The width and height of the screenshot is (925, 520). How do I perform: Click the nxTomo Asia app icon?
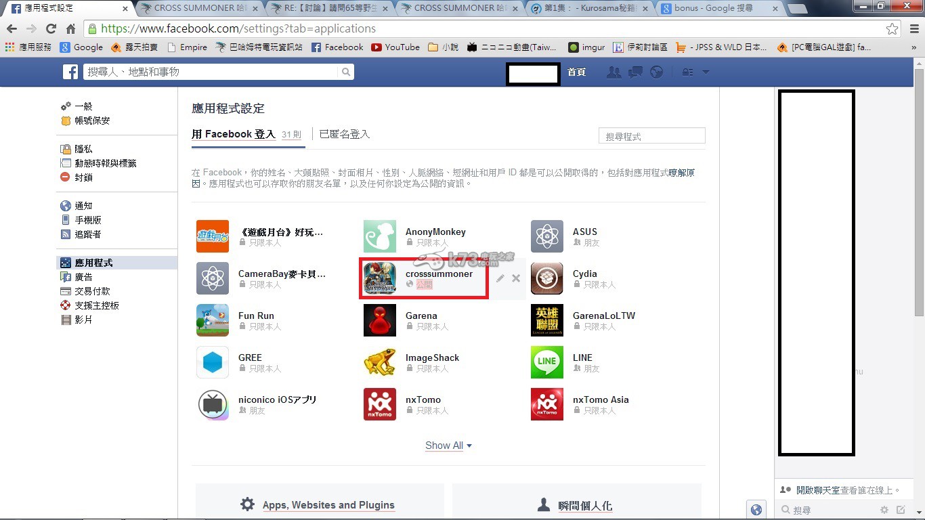click(x=546, y=404)
